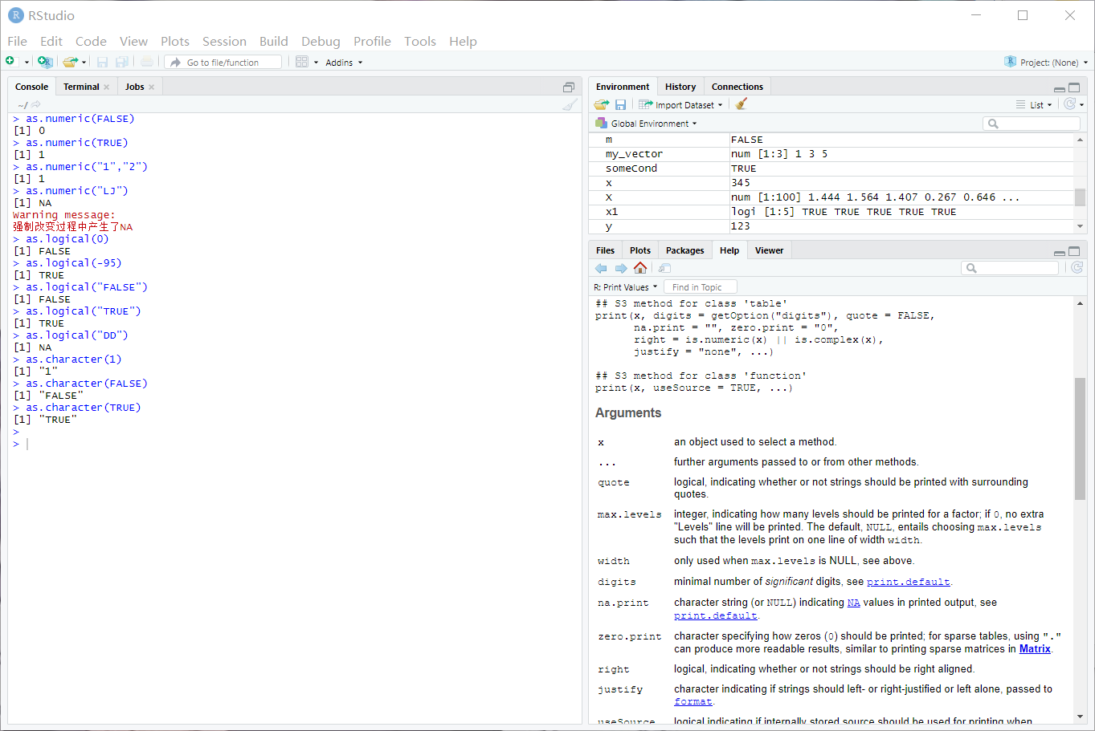
Task: Switch to the Plots tab
Action: click(640, 250)
